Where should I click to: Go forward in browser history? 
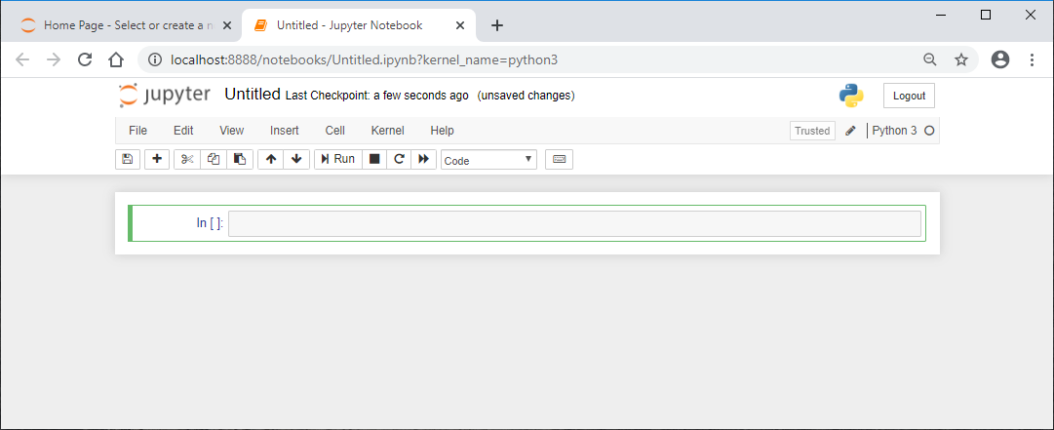pos(54,59)
